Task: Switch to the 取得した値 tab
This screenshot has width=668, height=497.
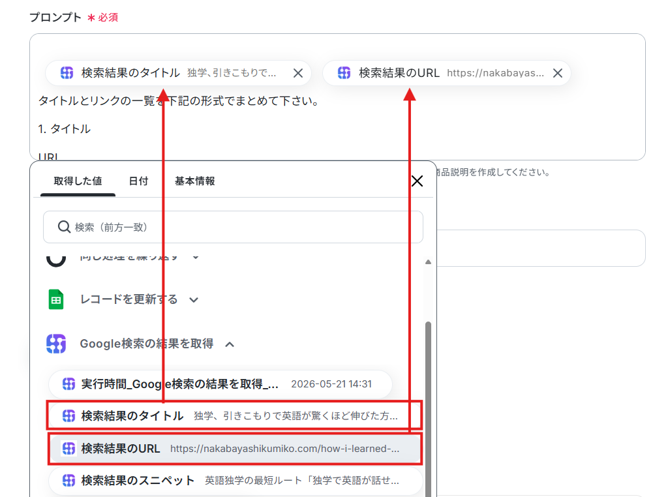Action: [78, 181]
